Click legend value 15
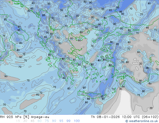The width and height of the screenshot is (159, 123). click(x=18, y=121)
